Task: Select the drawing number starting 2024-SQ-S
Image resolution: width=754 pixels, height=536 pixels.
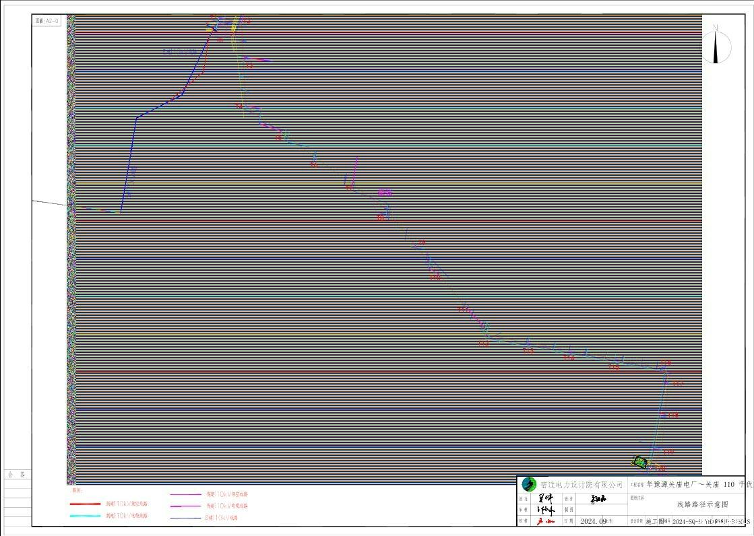Action: 711,521
